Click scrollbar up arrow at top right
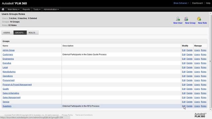This screenshot has width=212, height=119. [x=210, y=13]
